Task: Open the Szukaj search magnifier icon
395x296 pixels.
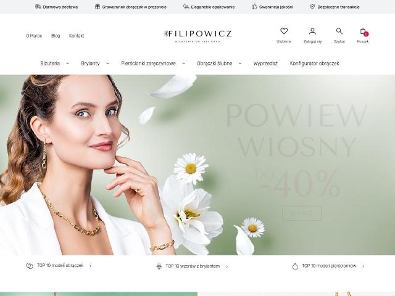Action: [x=339, y=31]
